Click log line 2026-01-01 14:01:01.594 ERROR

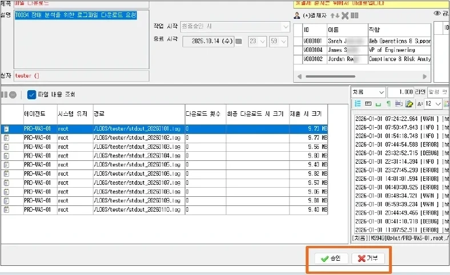(401, 179)
